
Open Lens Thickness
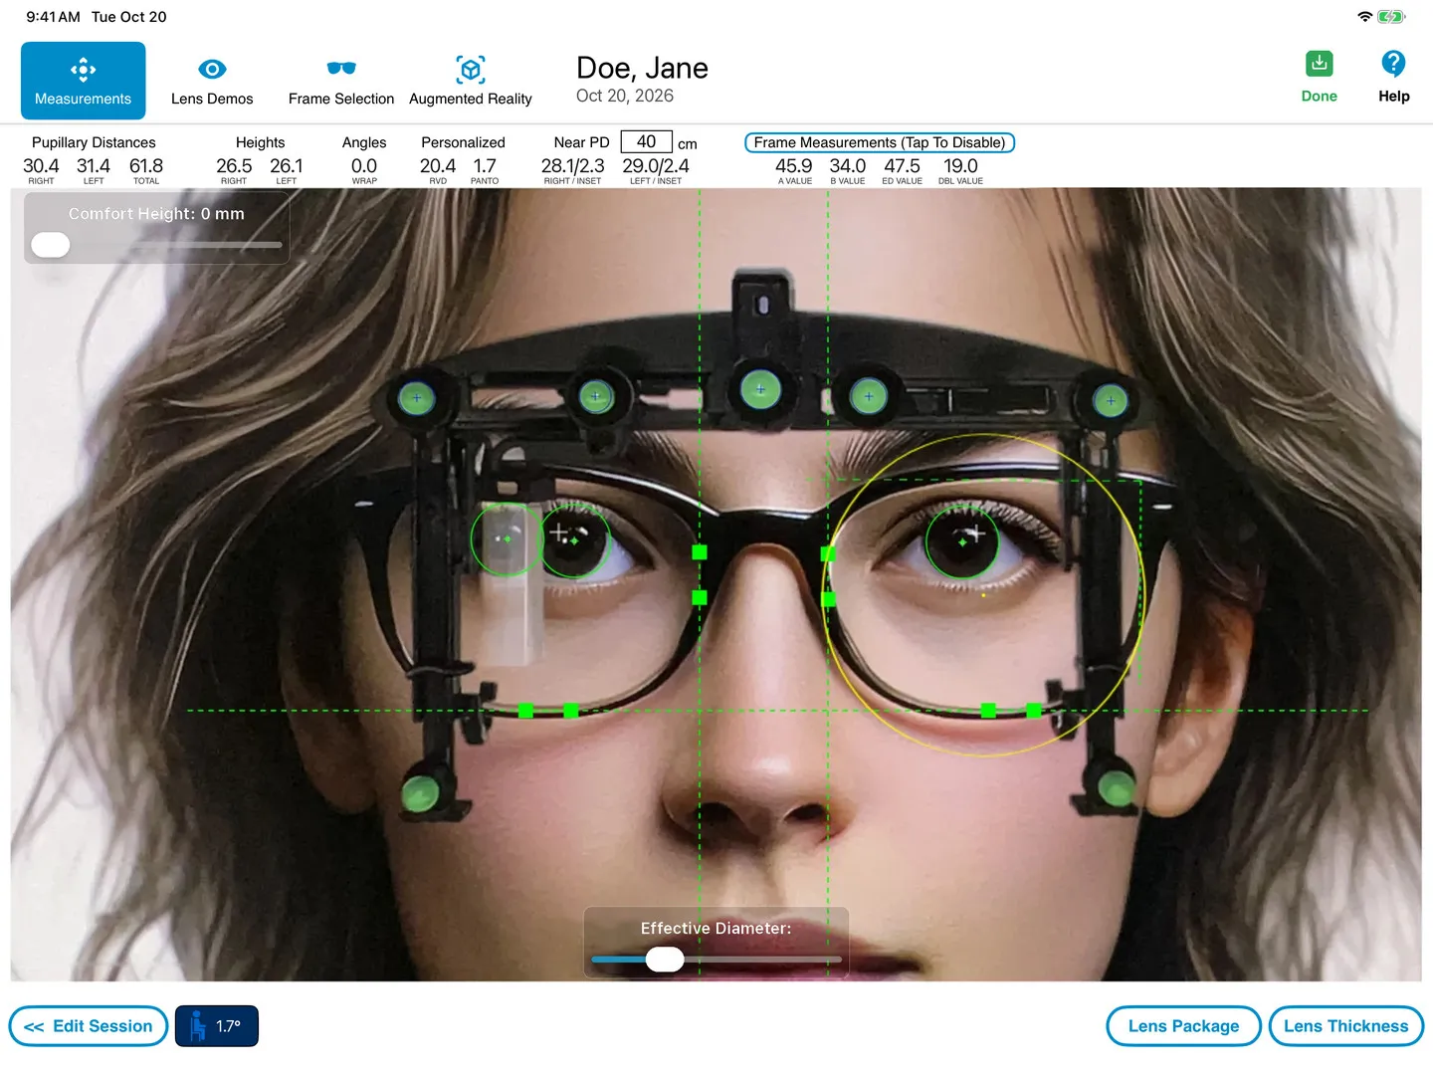1346,1026
